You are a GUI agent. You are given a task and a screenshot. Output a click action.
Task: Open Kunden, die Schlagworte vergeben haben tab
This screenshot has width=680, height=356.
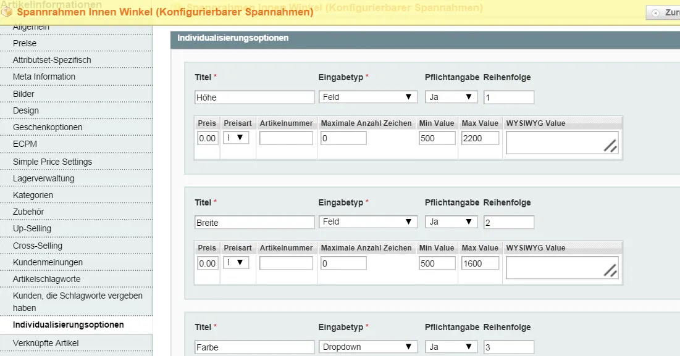[76, 302]
